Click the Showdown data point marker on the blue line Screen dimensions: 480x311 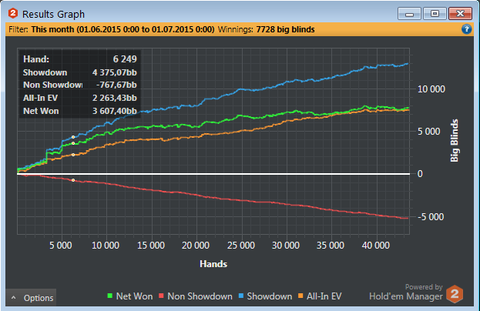coord(73,137)
